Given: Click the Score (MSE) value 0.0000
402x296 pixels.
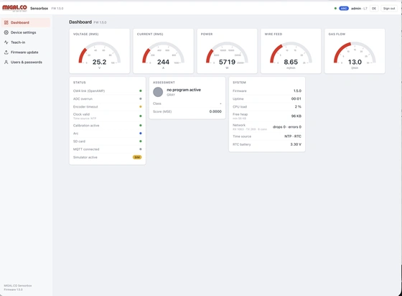Looking at the screenshot, I should tap(215, 111).
